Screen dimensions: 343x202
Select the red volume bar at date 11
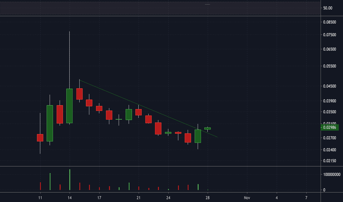[x=40, y=186]
